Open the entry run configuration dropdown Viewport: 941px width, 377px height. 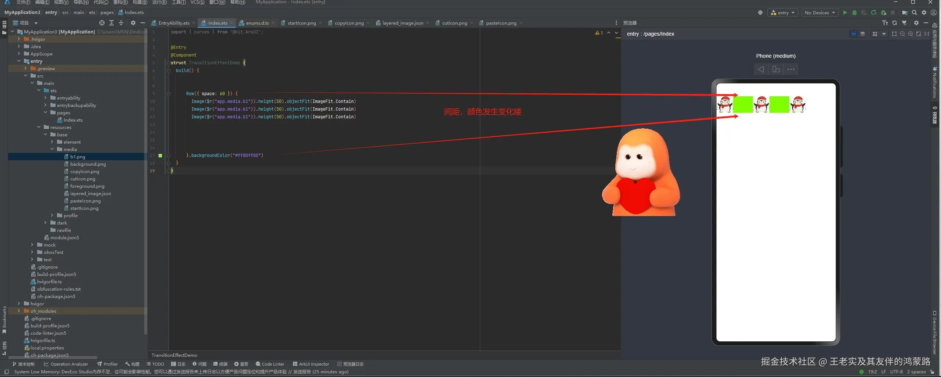click(783, 12)
